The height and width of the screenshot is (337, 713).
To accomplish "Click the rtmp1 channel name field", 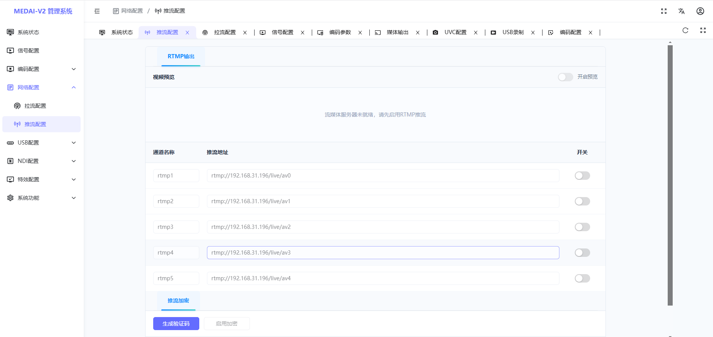I will pos(176,176).
